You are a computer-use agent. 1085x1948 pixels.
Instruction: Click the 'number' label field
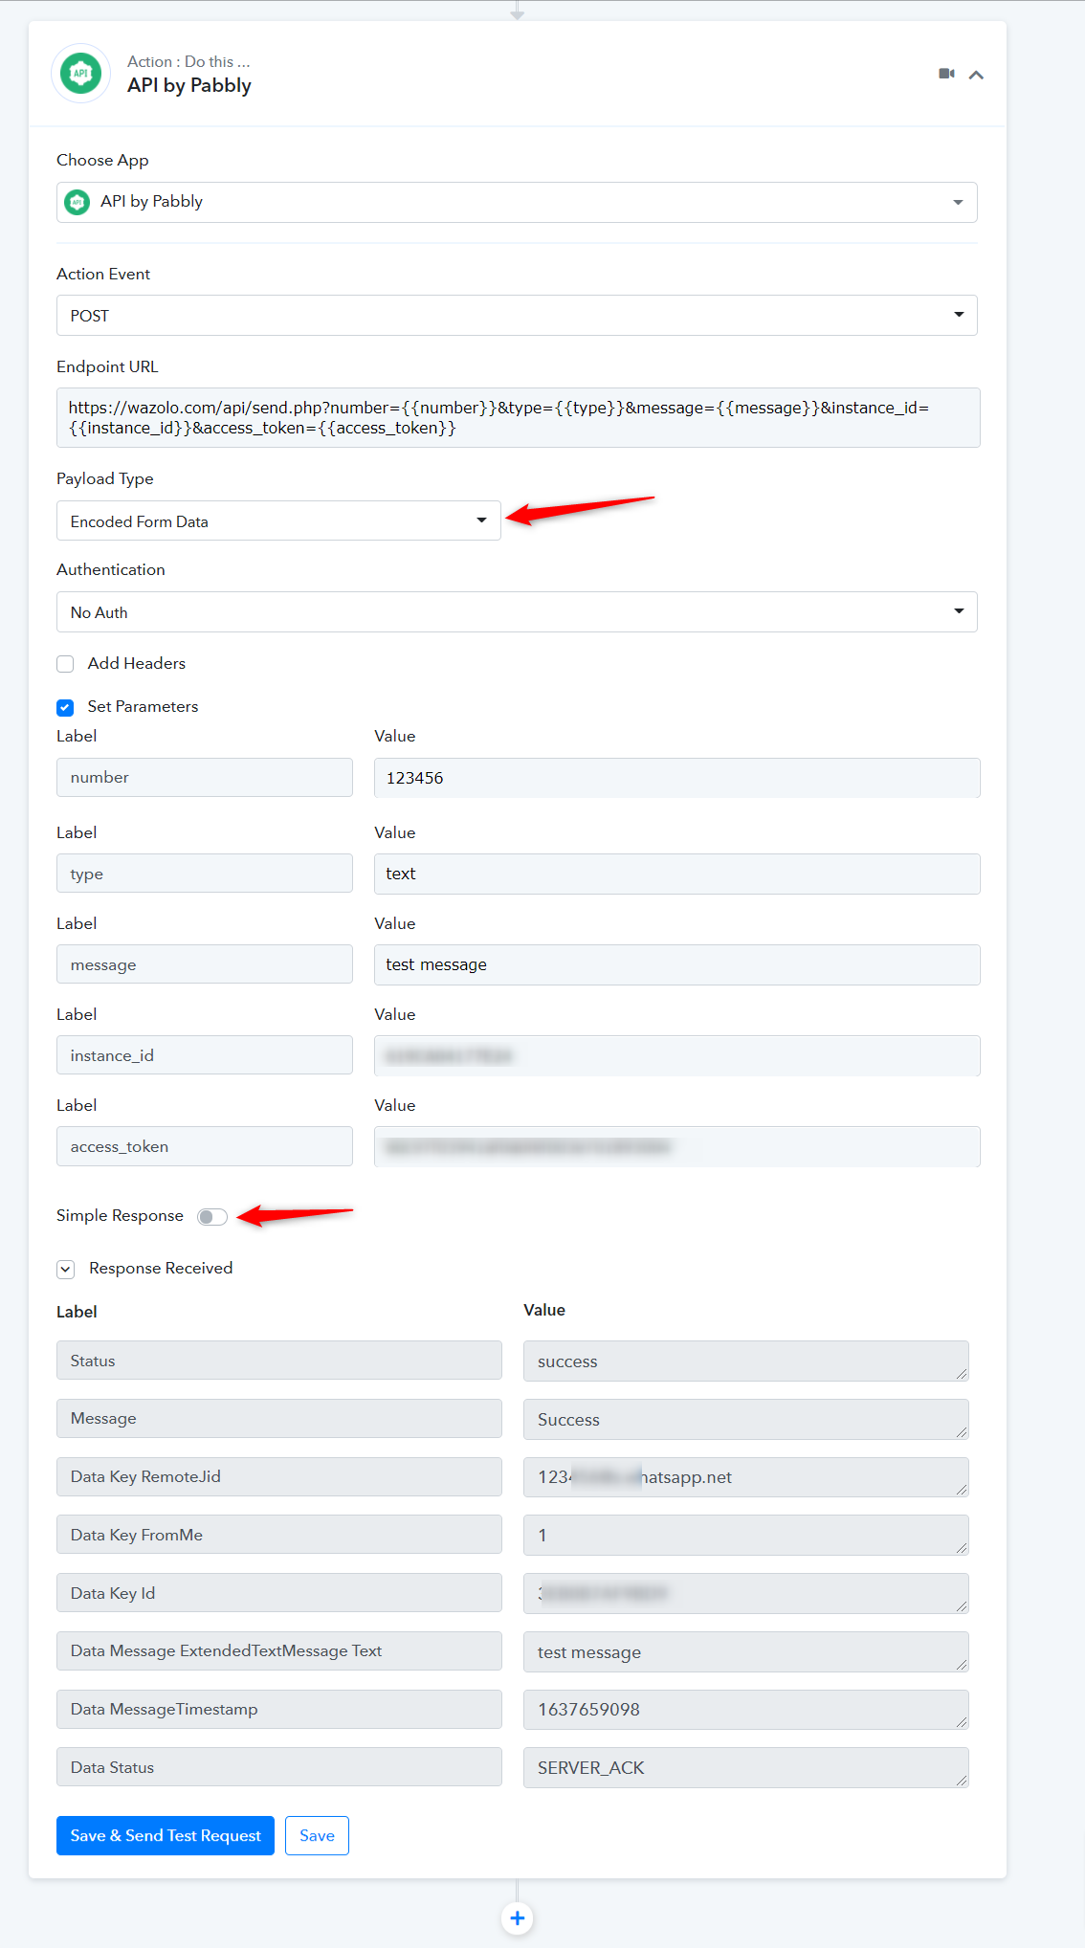coord(205,778)
